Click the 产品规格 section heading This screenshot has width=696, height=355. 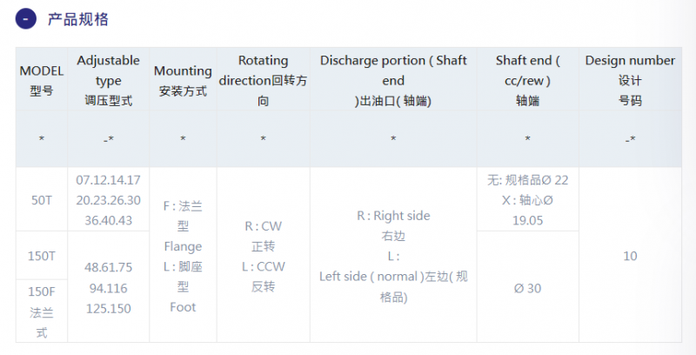(x=78, y=19)
